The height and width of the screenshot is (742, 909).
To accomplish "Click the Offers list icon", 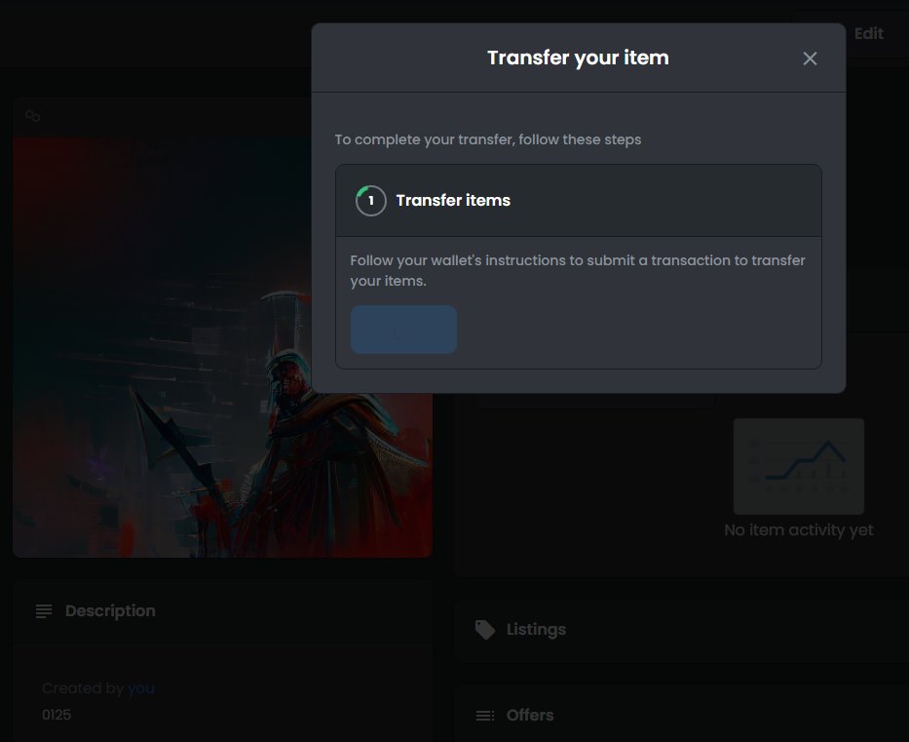I will click(x=484, y=716).
